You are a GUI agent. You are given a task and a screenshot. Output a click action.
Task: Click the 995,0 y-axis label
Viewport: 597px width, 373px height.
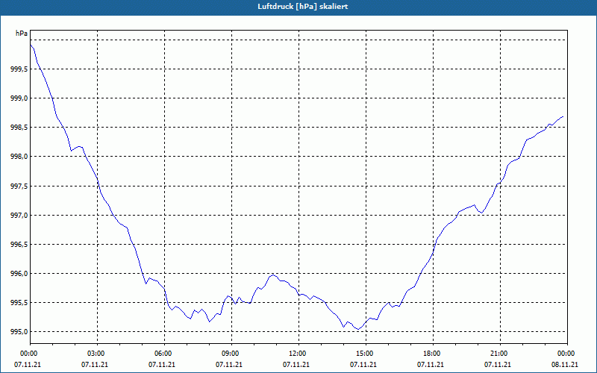coord(19,332)
